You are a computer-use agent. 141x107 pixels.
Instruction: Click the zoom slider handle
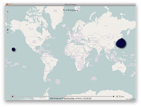[x=8, y=30]
